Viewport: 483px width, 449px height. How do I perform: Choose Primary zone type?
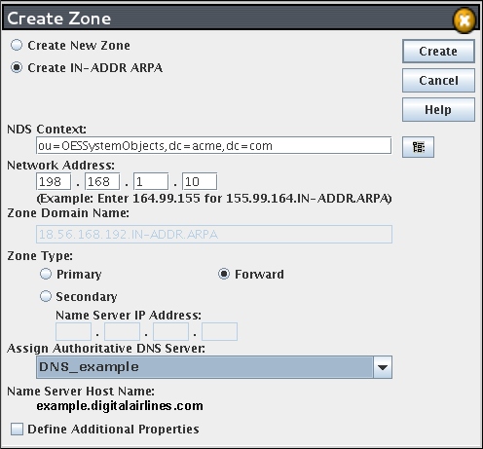tap(46, 274)
